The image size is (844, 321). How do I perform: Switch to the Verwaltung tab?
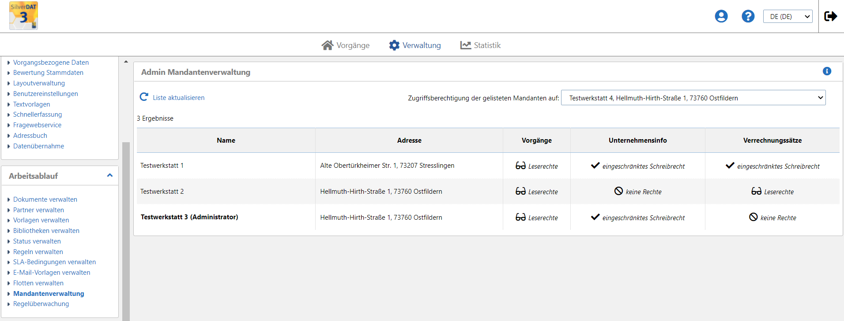point(415,45)
